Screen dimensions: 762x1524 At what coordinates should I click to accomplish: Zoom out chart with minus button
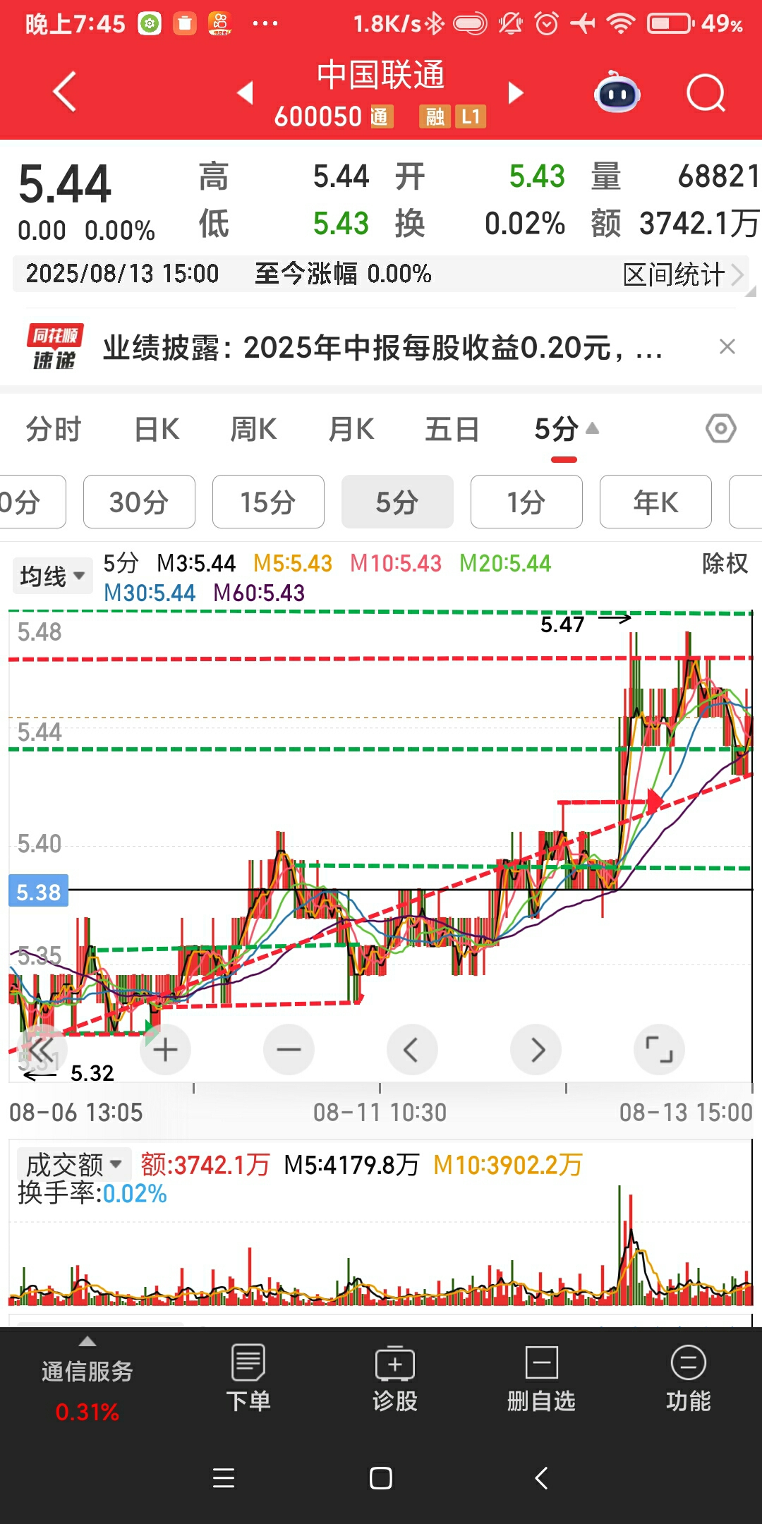(x=289, y=1050)
